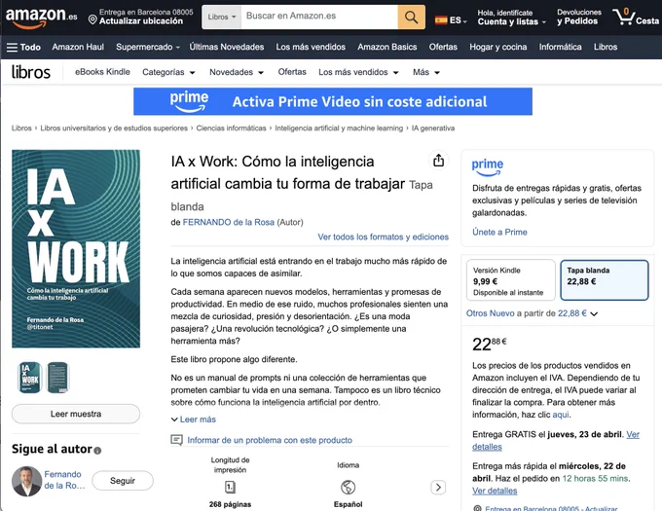Open Ofertas in the top nav bar

(x=443, y=47)
